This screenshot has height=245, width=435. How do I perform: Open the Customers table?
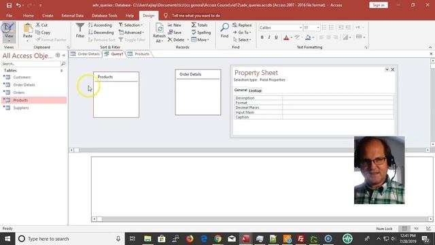(22, 77)
